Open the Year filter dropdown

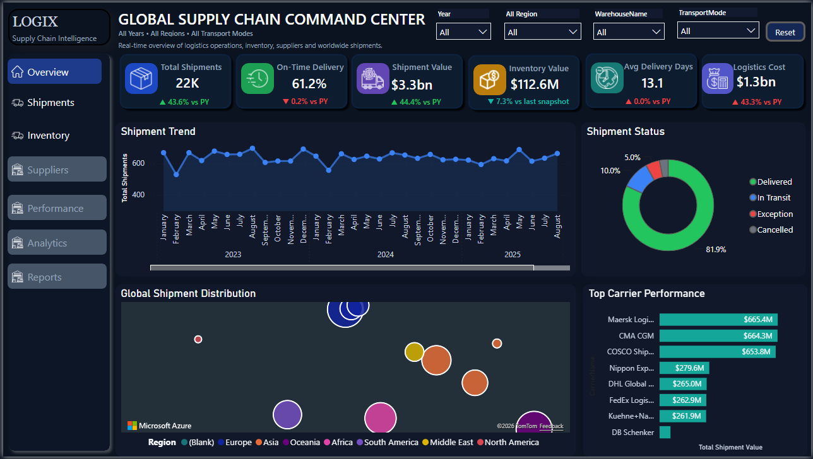click(463, 32)
